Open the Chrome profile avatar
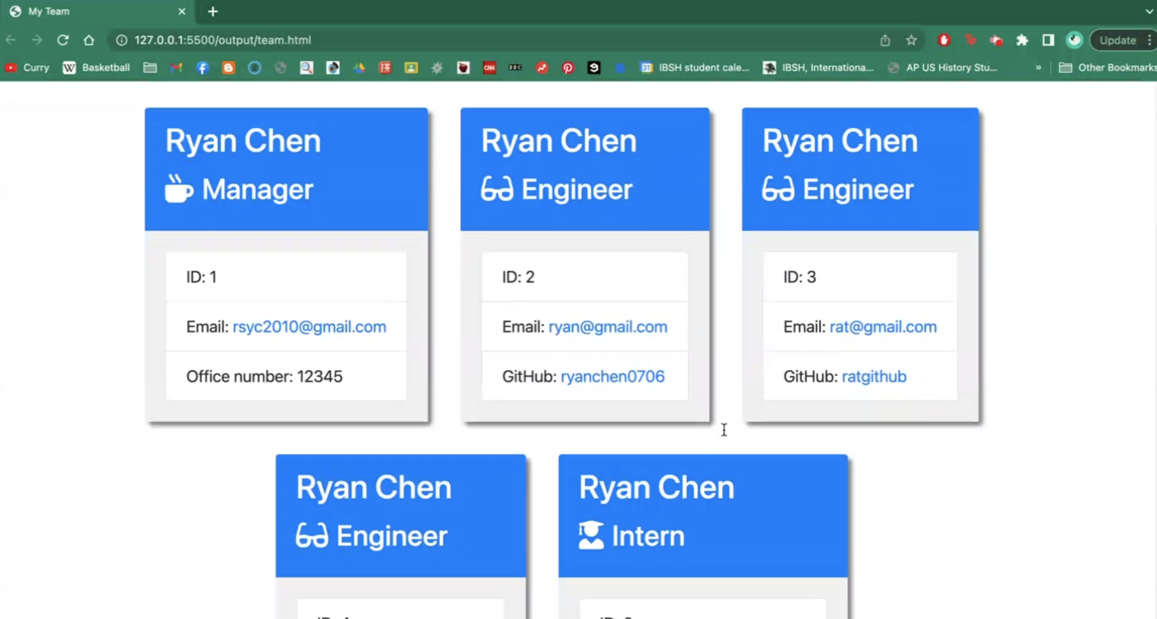This screenshot has height=619, width=1157. (1074, 40)
